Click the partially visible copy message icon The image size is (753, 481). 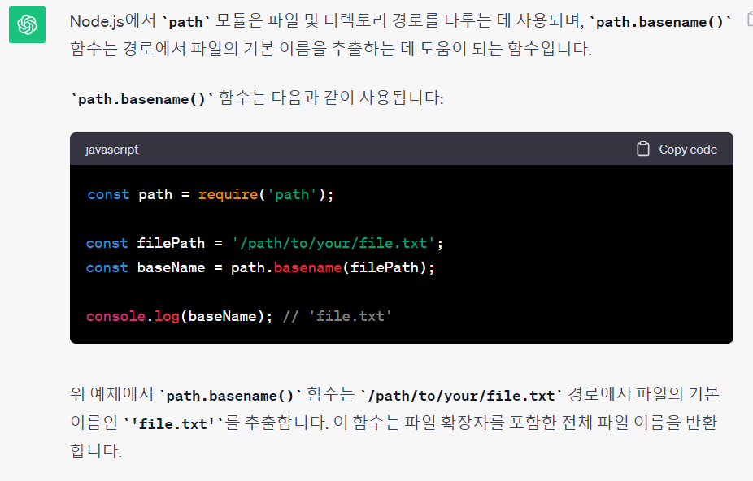click(x=750, y=19)
